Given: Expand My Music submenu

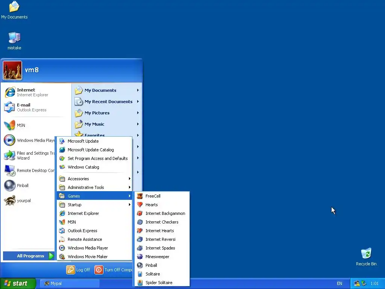Looking at the screenshot, I should coord(107,124).
